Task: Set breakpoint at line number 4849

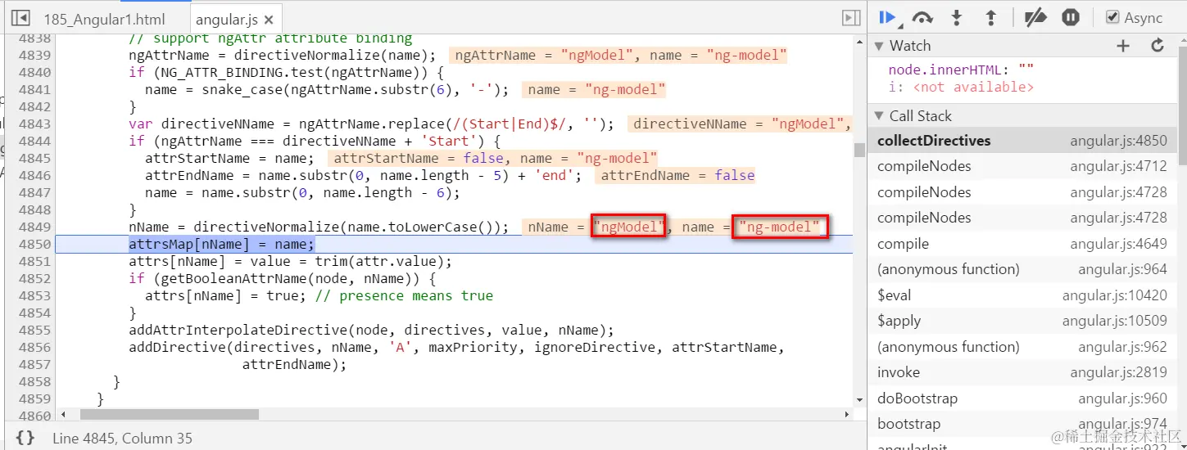Action: pos(34,227)
